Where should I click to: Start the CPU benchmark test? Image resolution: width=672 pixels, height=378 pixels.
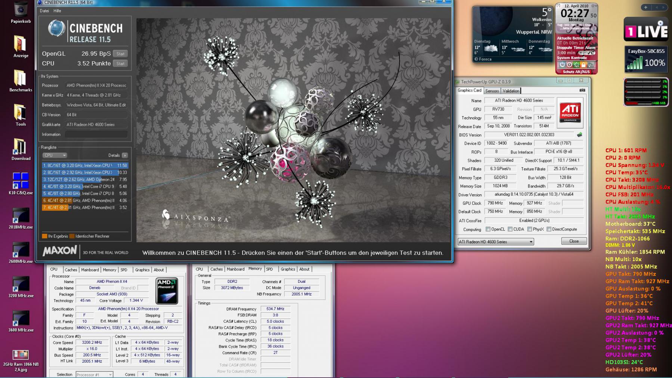tap(120, 63)
